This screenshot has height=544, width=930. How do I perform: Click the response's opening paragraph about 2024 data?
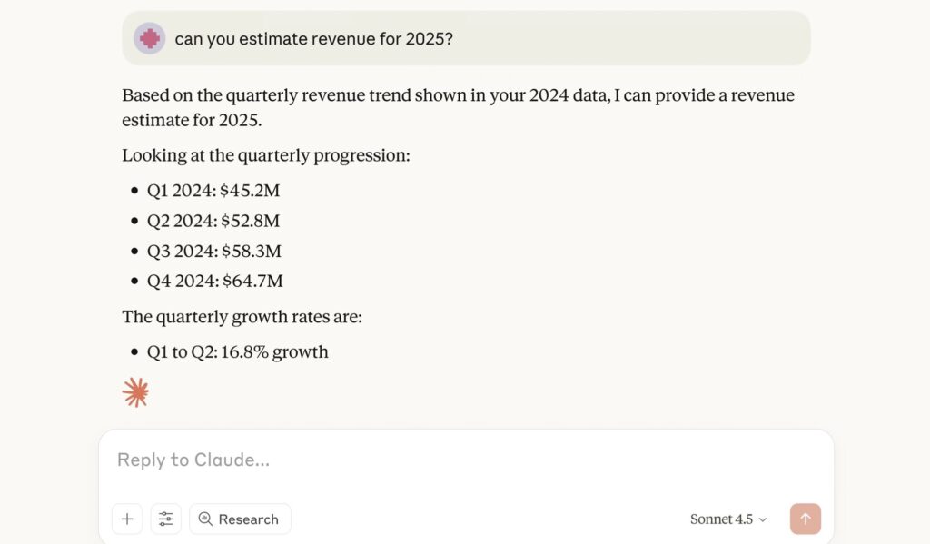(458, 107)
